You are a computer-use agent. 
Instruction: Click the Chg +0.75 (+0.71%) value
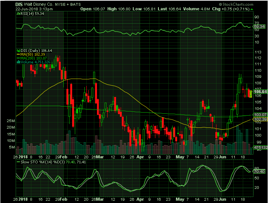pos(231,9)
